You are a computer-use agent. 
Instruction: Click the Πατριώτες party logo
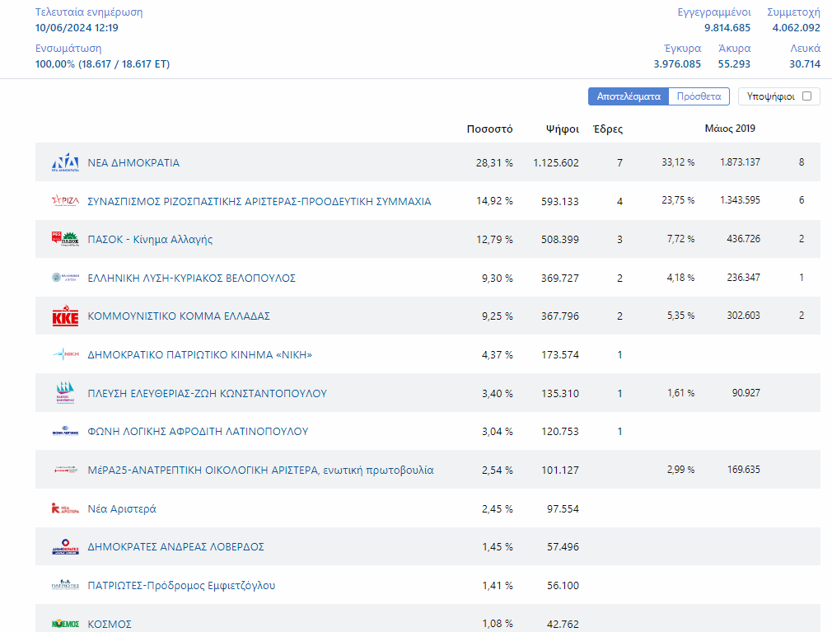coord(65,585)
